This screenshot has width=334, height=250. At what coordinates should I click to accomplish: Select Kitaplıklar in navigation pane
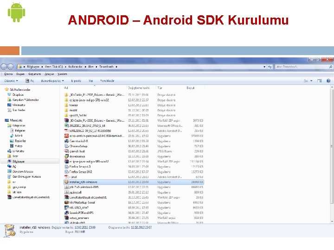click(x=19, y=125)
